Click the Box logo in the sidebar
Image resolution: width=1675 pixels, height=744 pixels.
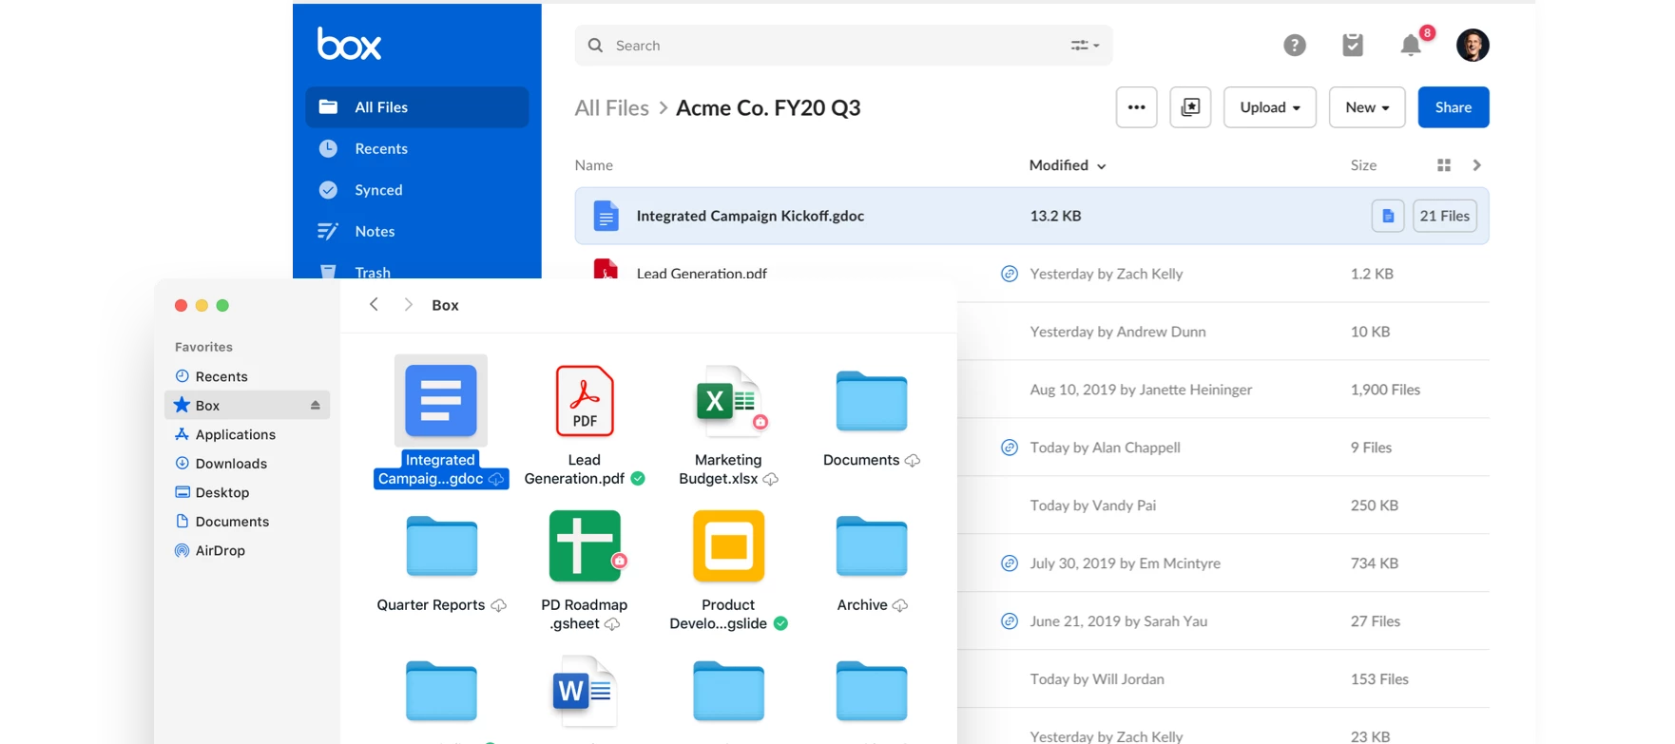(x=349, y=44)
